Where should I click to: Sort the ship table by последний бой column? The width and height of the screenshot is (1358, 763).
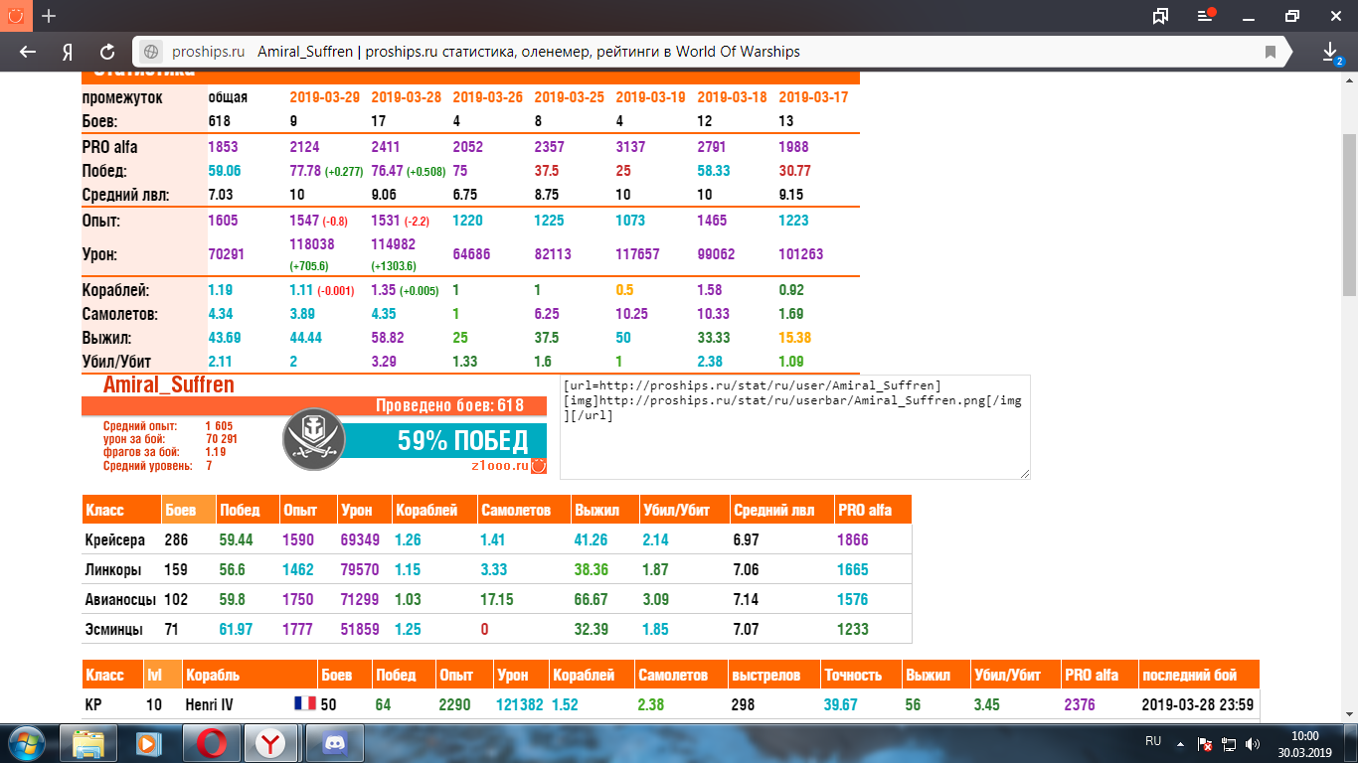click(x=1189, y=675)
